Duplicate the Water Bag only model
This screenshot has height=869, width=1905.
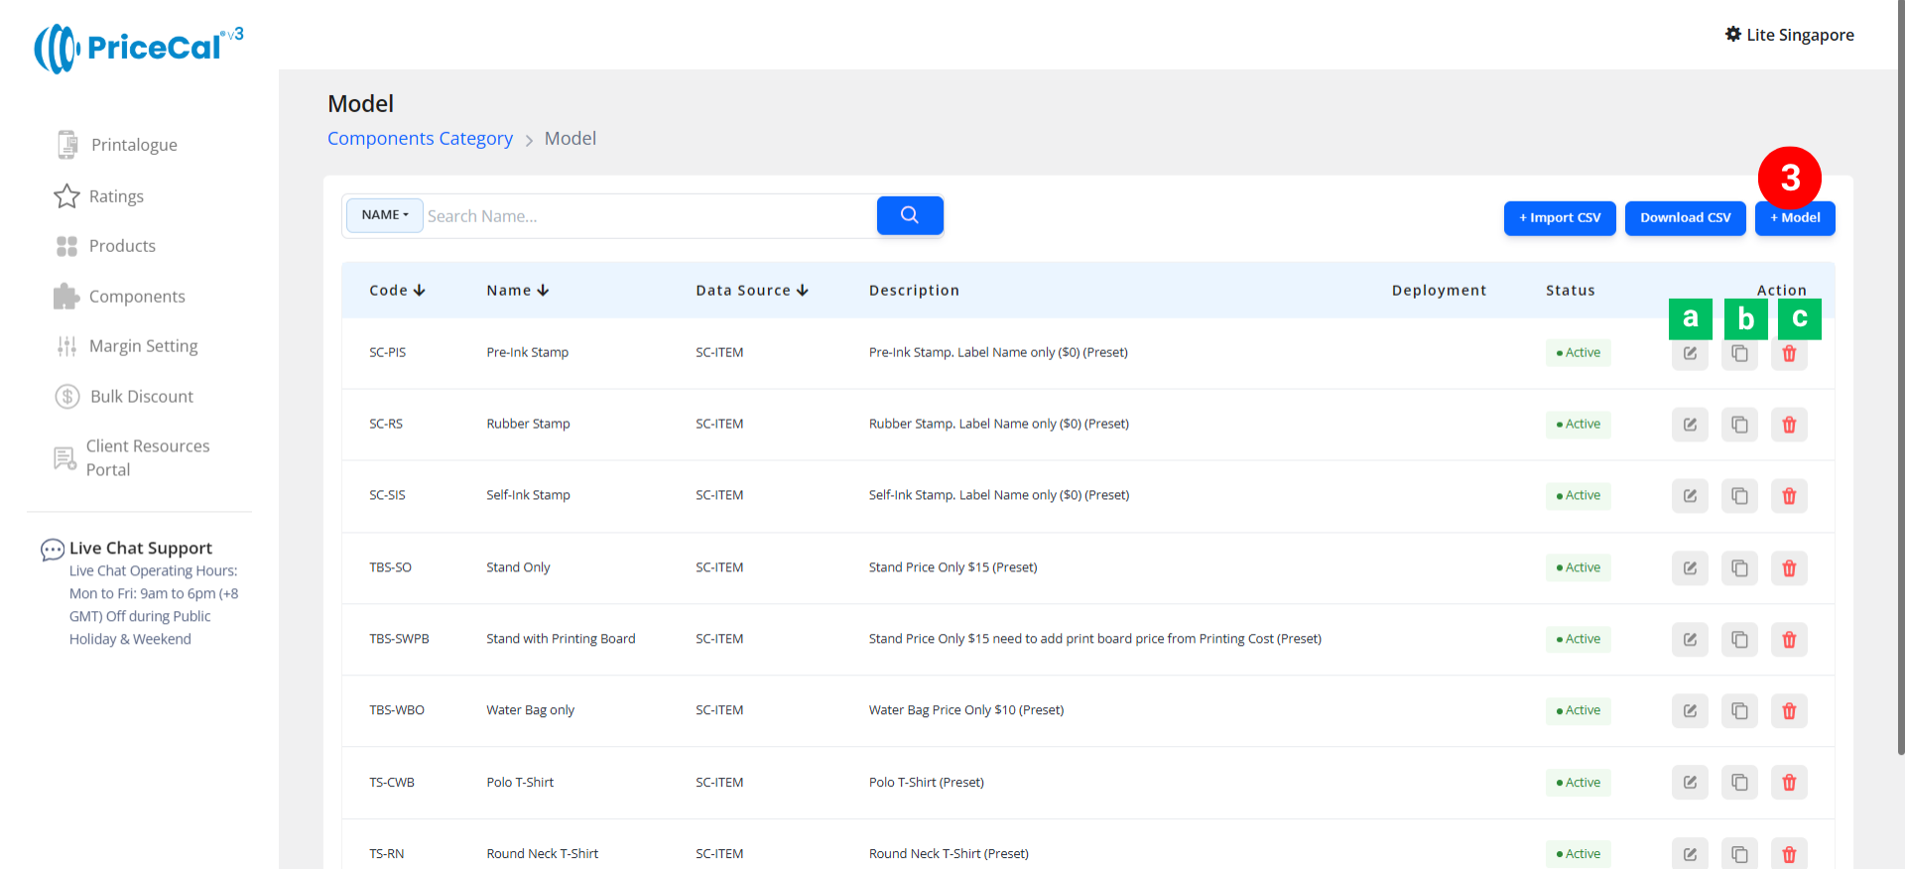point(1739,711)
